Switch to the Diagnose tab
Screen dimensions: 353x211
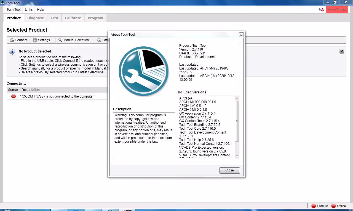point(36,18)
